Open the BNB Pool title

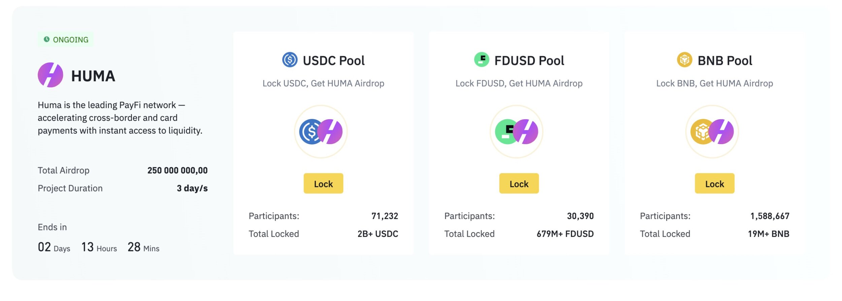point(725,60)
